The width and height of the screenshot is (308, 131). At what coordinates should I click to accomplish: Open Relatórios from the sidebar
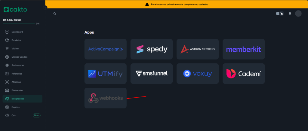17,74
